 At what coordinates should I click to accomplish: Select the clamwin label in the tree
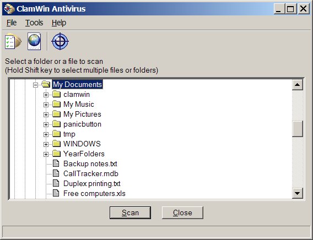click(x=77, y=94)
